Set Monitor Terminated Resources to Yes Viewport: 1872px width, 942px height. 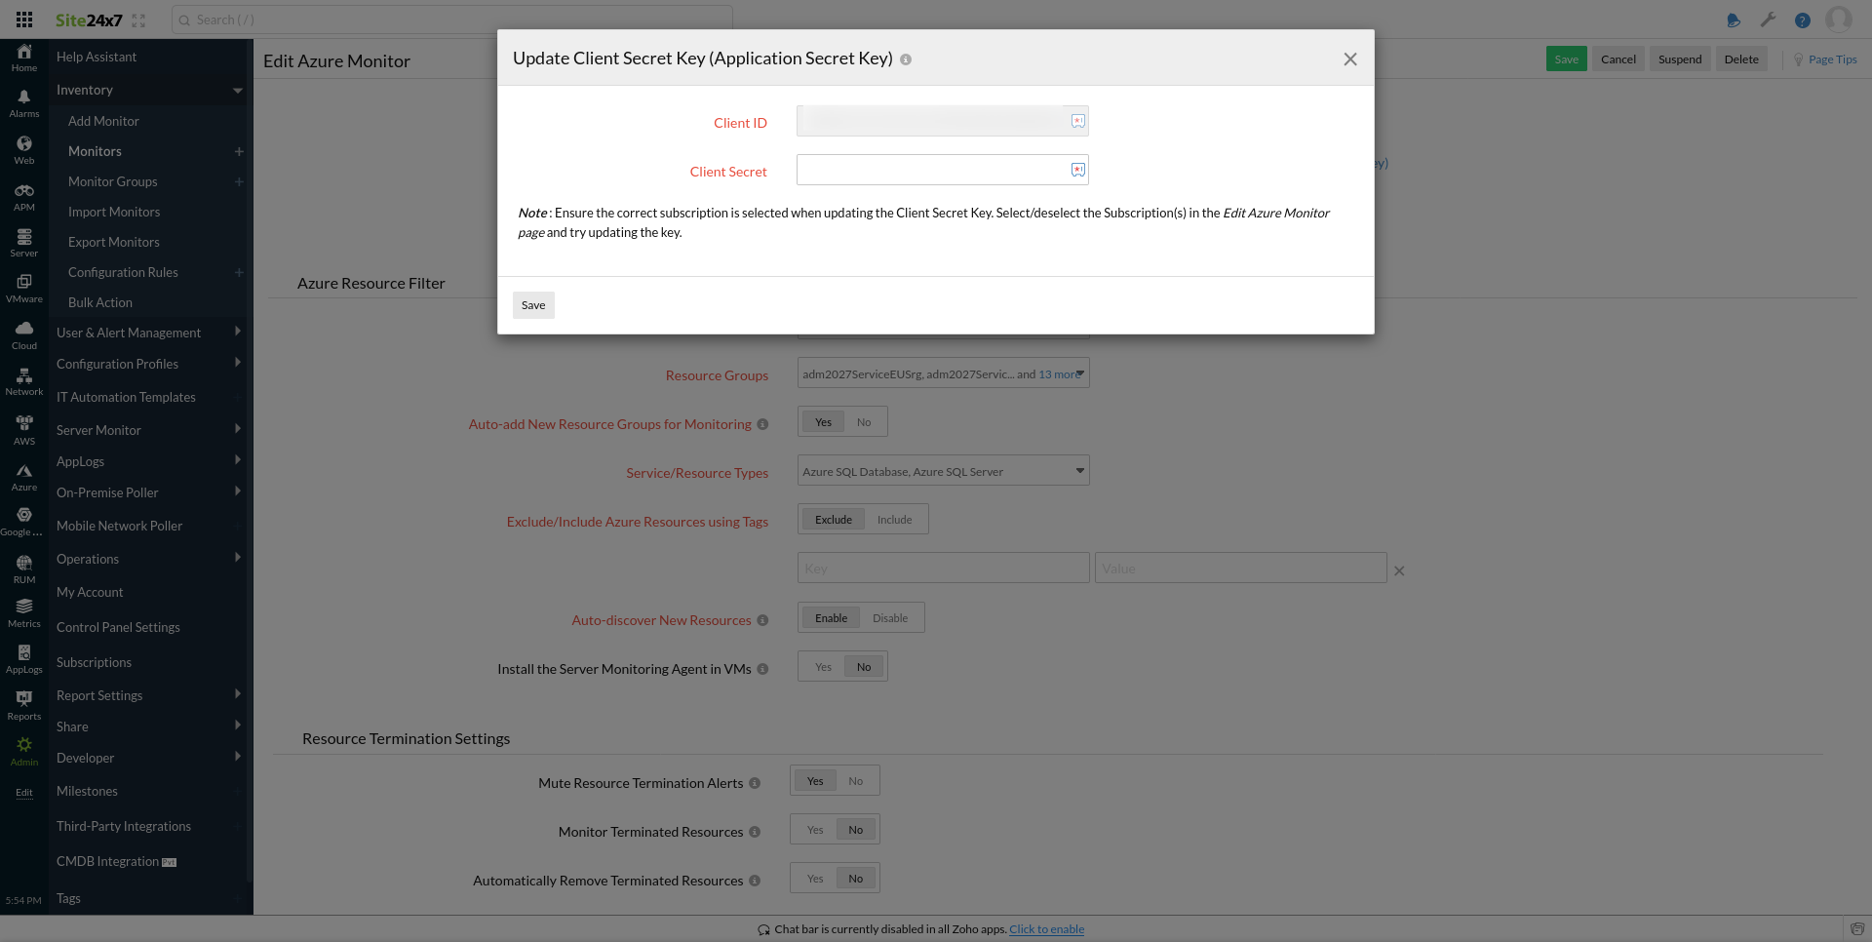pos(815,830)
